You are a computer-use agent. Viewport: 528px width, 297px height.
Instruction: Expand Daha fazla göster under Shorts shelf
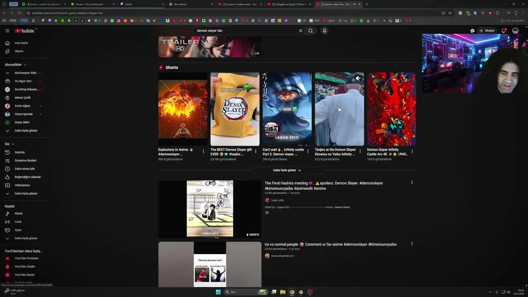pyautogui.click(x=287, y=170)
